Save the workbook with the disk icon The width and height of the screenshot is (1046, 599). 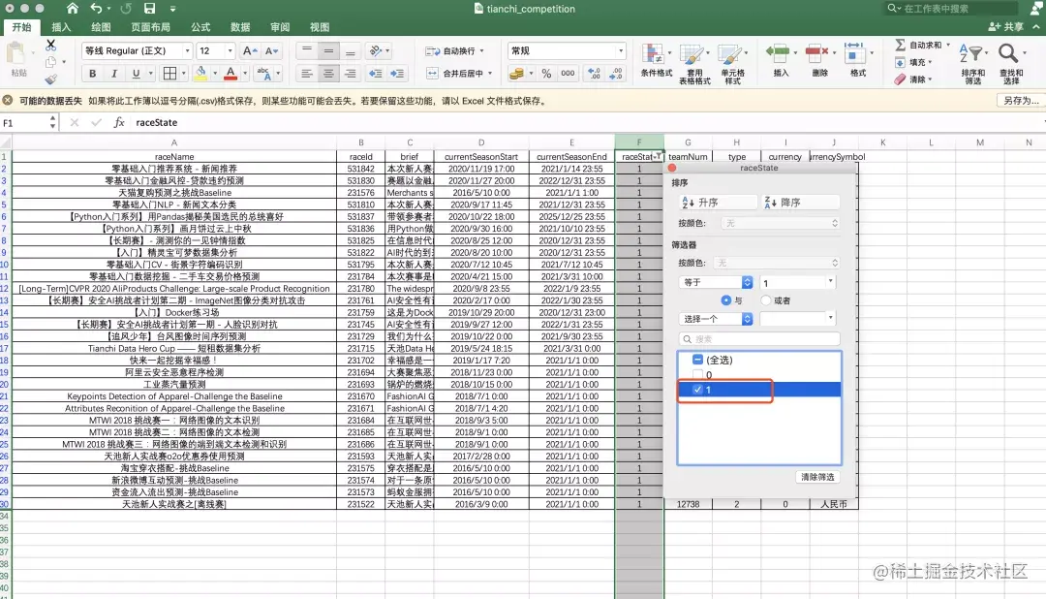[149, 9]
